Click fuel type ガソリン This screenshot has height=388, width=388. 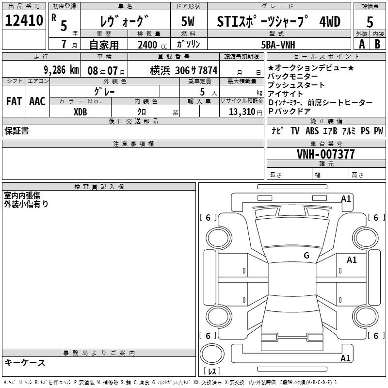(188, 44)
